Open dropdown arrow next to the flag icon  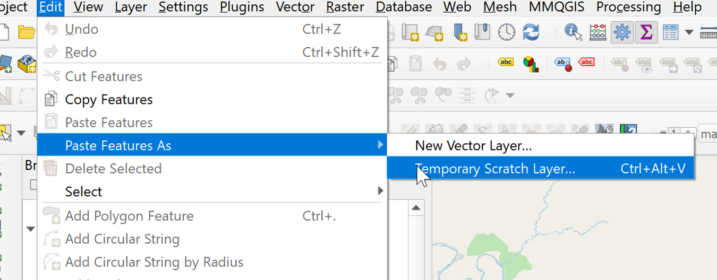tap(510, 95)
